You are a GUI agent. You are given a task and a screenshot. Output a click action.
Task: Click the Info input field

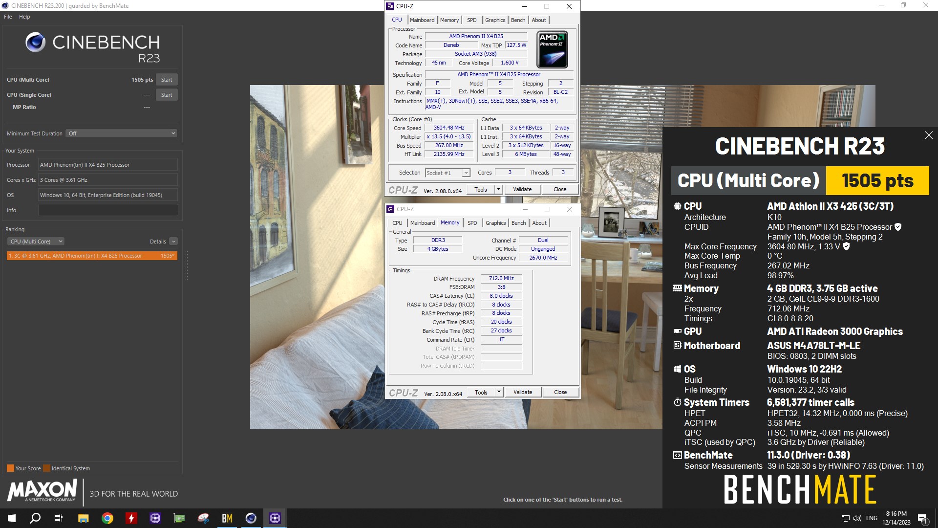click(108, 210)
